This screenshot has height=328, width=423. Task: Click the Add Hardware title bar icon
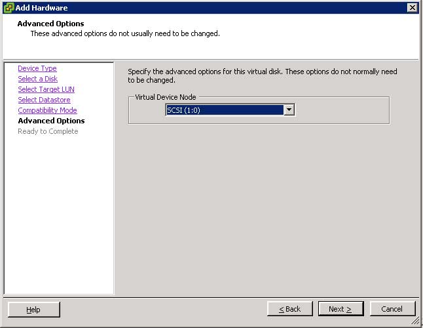9,8
